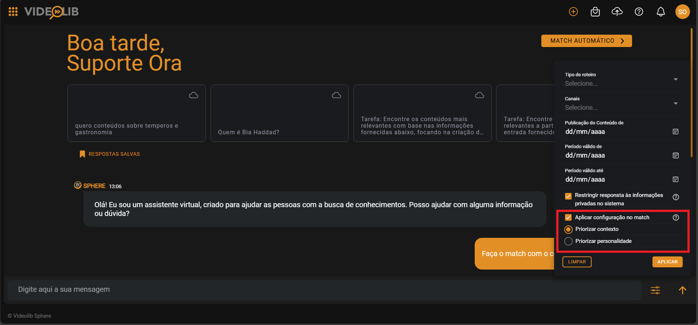
Task: Click the Videolib logo
Action: coord(51,12)
